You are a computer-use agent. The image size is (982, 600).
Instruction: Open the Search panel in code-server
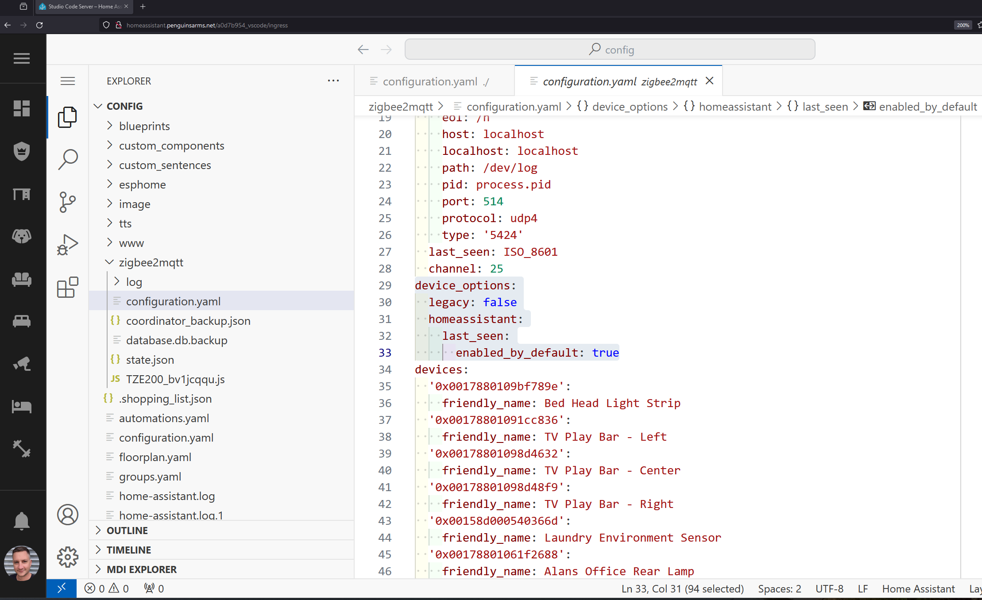67,159
